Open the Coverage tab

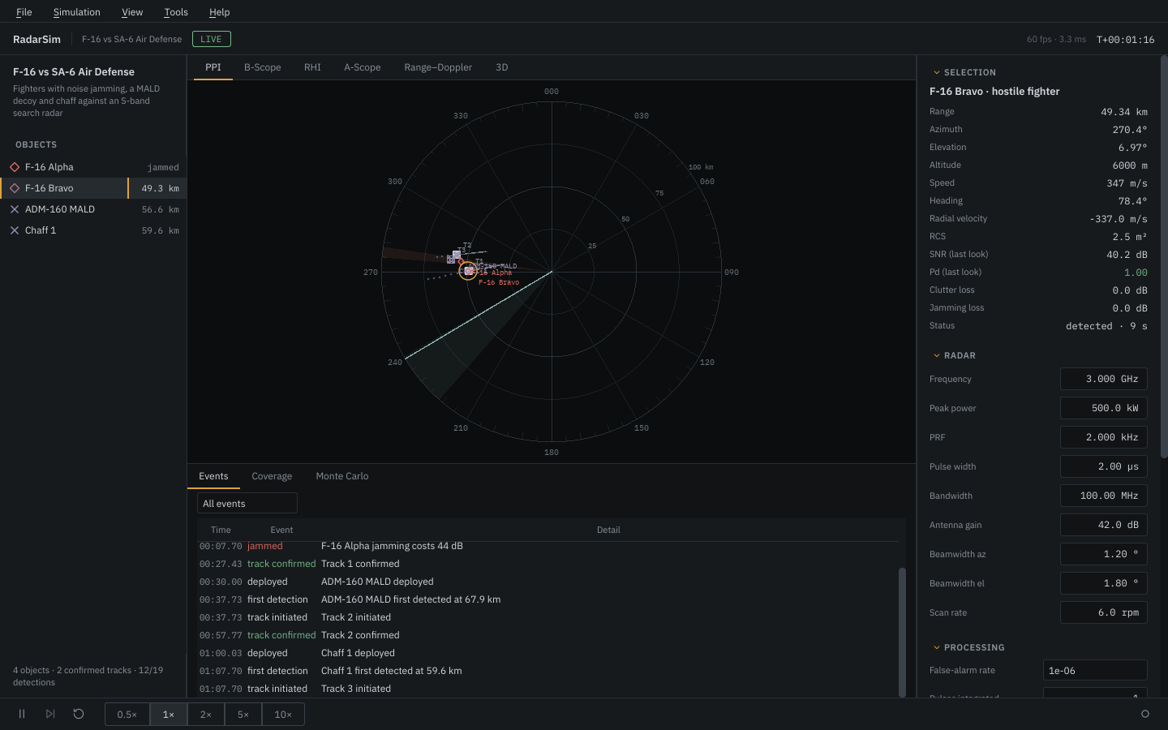click(x=272, y=476)
